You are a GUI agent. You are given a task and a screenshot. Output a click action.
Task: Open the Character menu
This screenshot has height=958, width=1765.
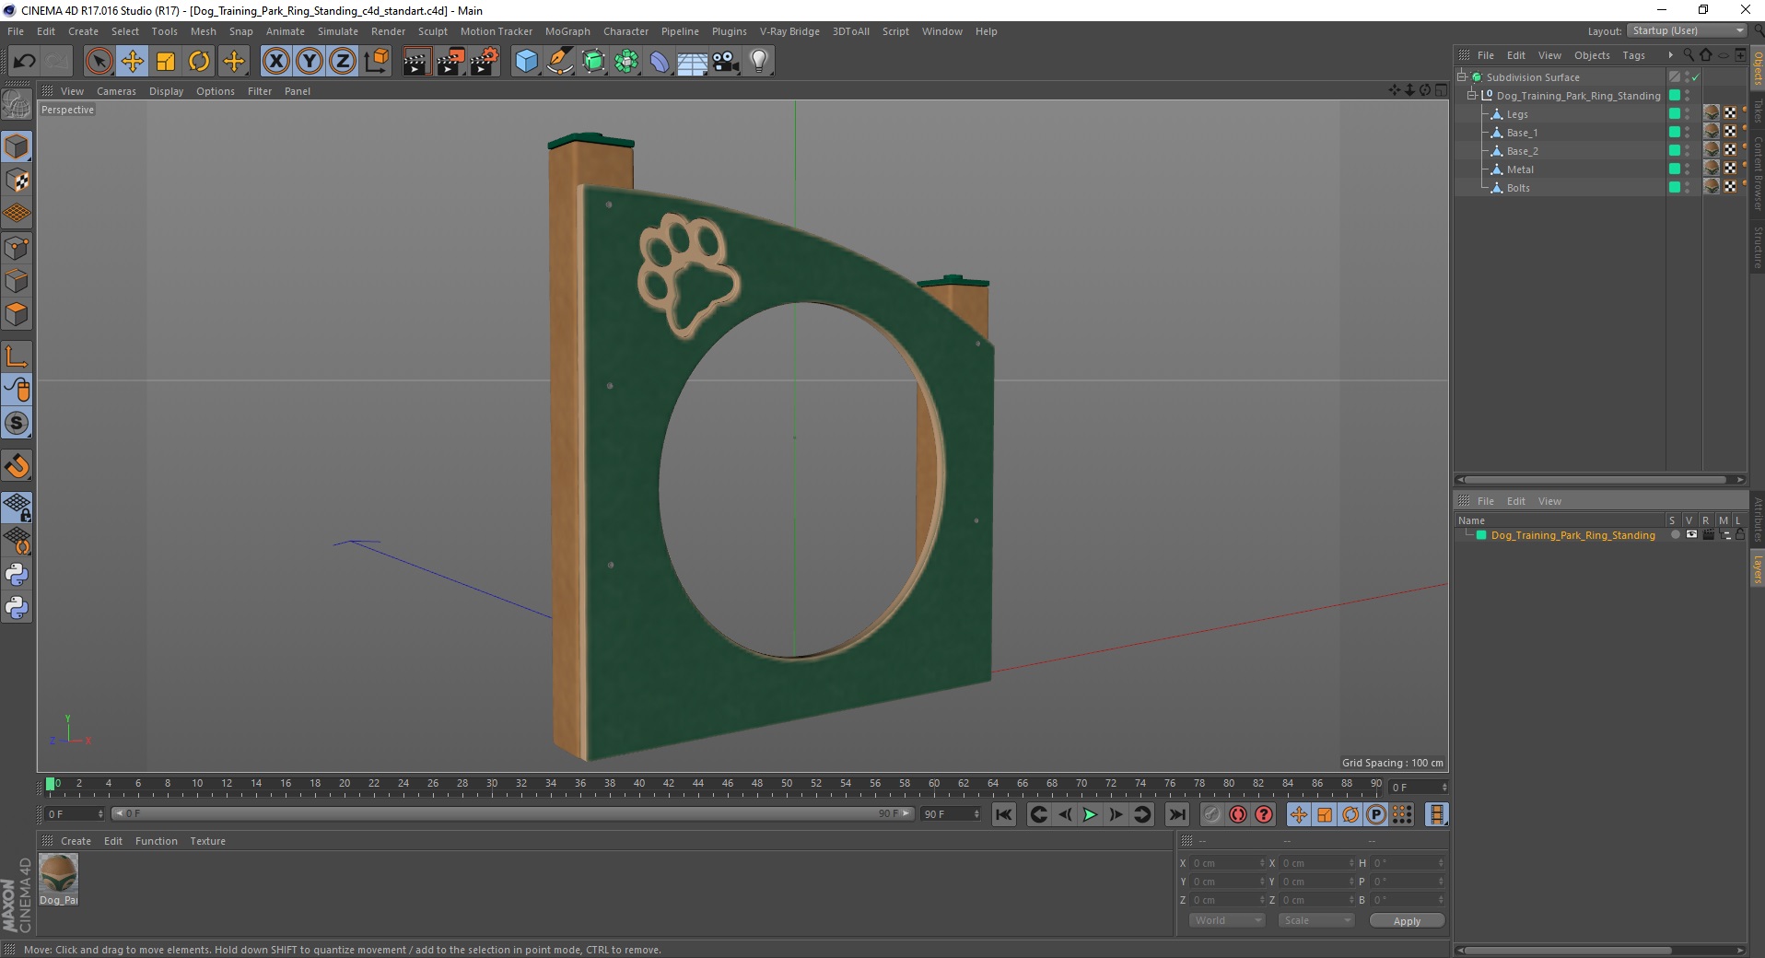pyautogui.click(x=625, y=31)
